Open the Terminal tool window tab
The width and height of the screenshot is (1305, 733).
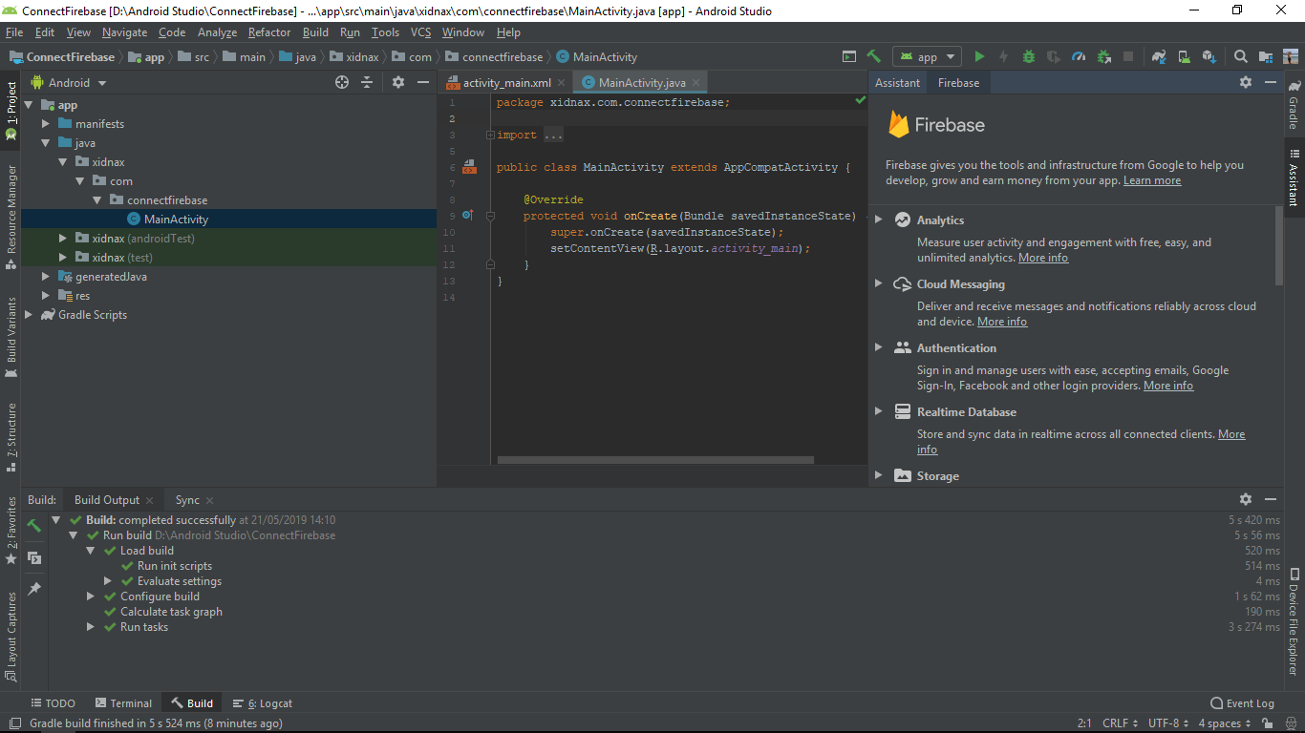pos(122,703)
